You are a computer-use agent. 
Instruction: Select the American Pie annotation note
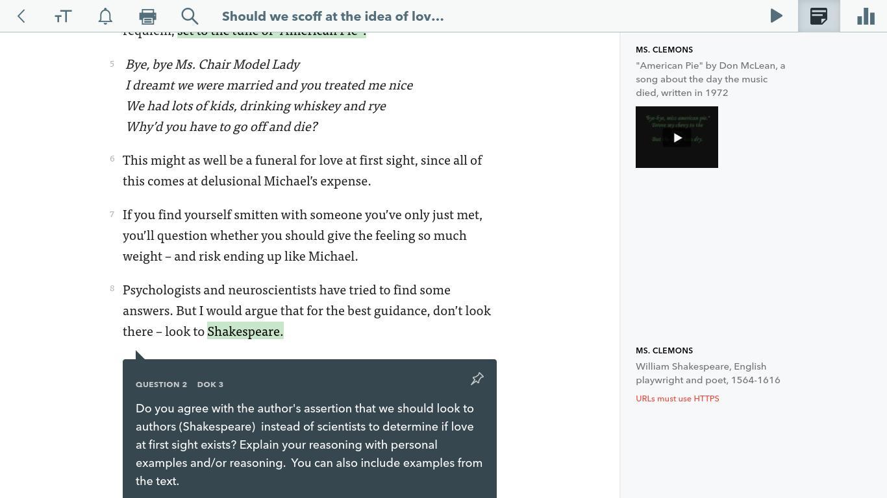pos(710,79)
